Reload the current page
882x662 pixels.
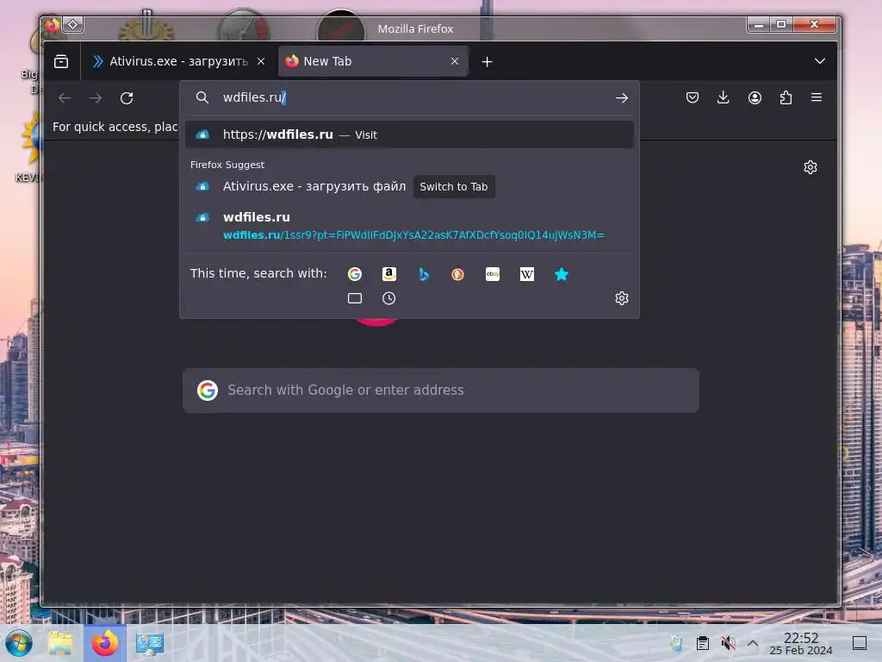pos(127,98)
